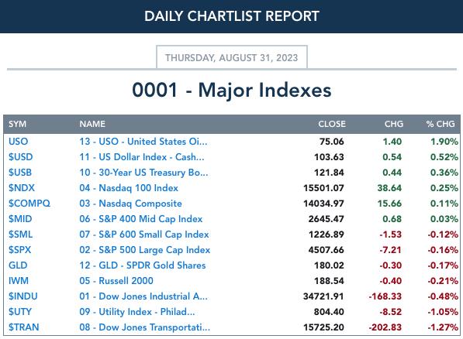Select the $SPX symbol link
The width and height of the screenshot is (463, 339).
tap(19, 250)
